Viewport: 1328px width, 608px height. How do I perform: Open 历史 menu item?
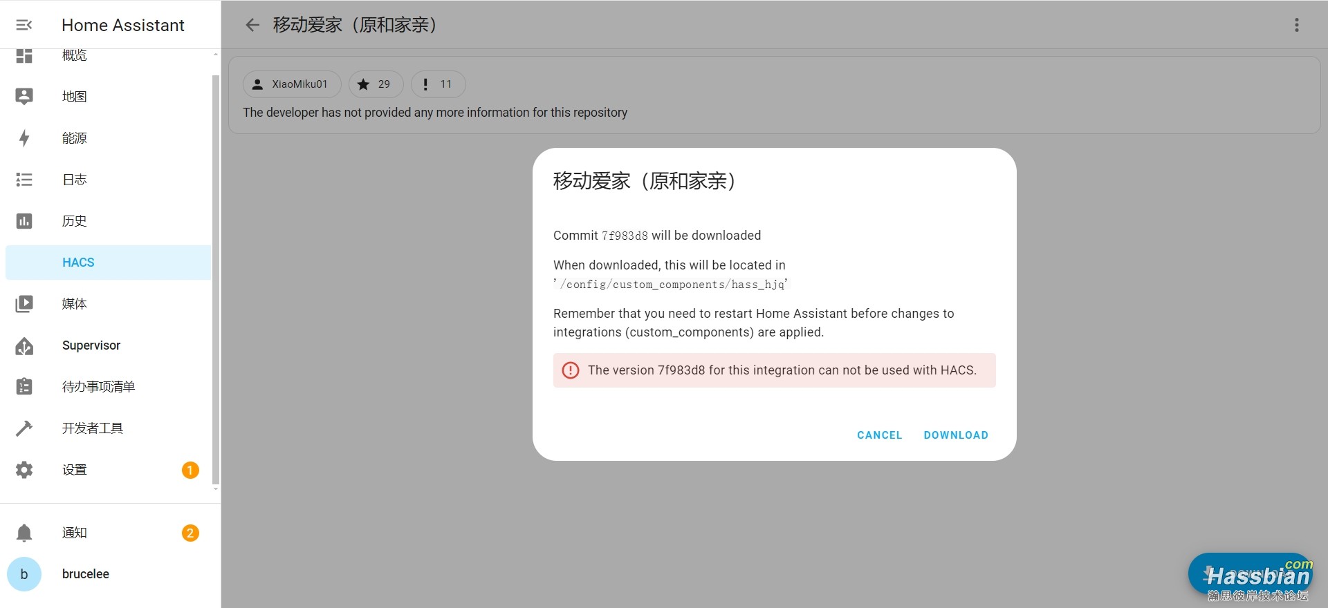[75, 221]
